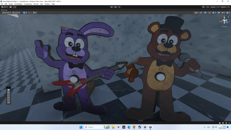Open CapCut taskbar icon
The image size is (231, 130).
pyautogui.click(x=118, y=127)
